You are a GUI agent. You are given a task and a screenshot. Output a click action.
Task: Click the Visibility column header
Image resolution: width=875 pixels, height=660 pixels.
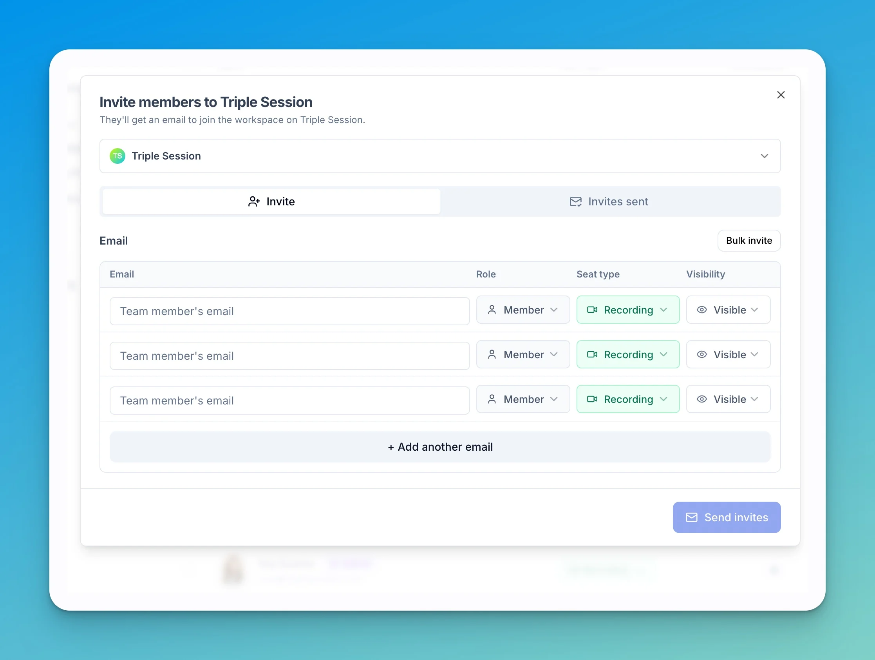(x=705, y=274)
